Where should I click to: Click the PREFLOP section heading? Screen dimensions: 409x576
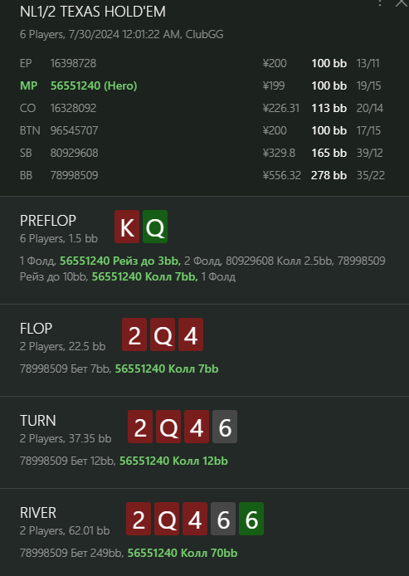point(48,221)
